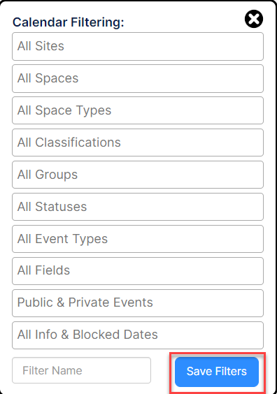The width and height of the screenshot is (277, 394).
Task: Open the All Event Types dropdown
Action: (138, 239)
